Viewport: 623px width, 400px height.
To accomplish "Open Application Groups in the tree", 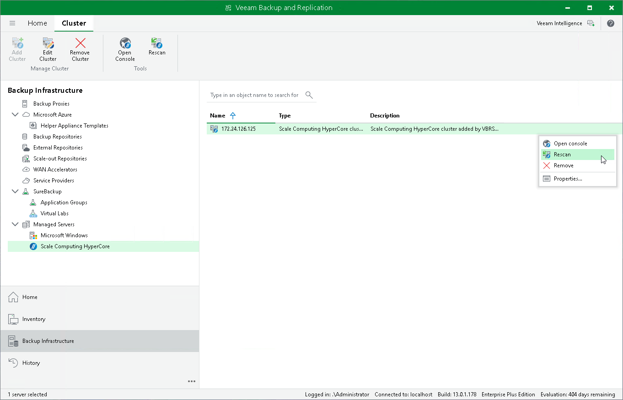I will click(64, 203).
